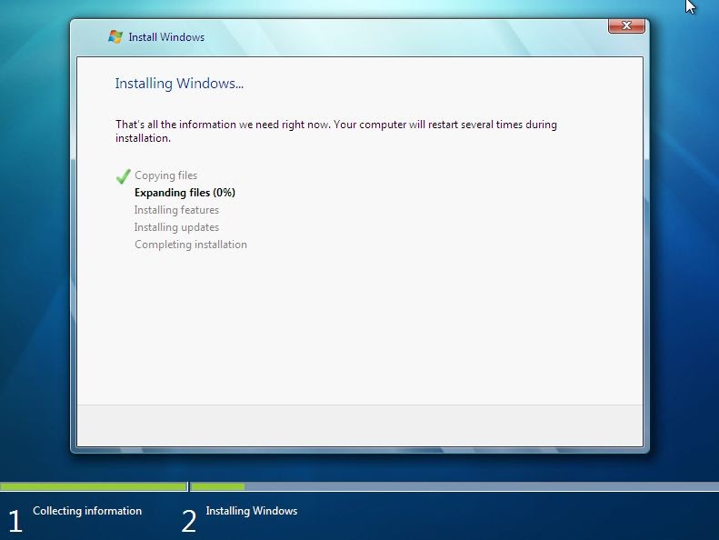The height and width of the screenshot is (540, 719).
Task: Select the 'Installing features' step
Action: tap(176, 210)
